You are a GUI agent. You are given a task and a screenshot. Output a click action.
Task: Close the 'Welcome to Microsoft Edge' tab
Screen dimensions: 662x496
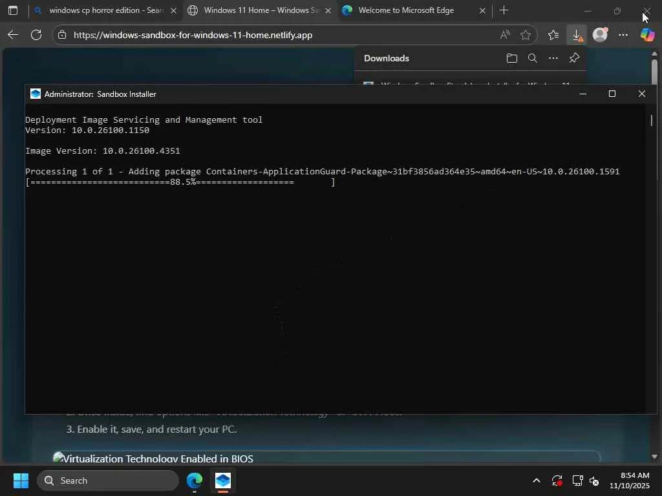[x=482, y=10]
